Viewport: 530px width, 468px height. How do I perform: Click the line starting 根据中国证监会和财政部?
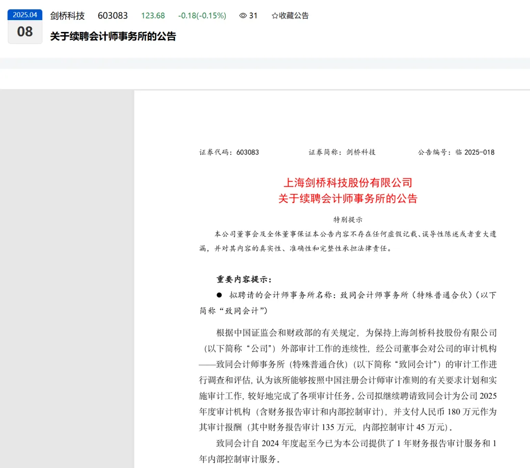pyautogui.click(x=357, y=333)
